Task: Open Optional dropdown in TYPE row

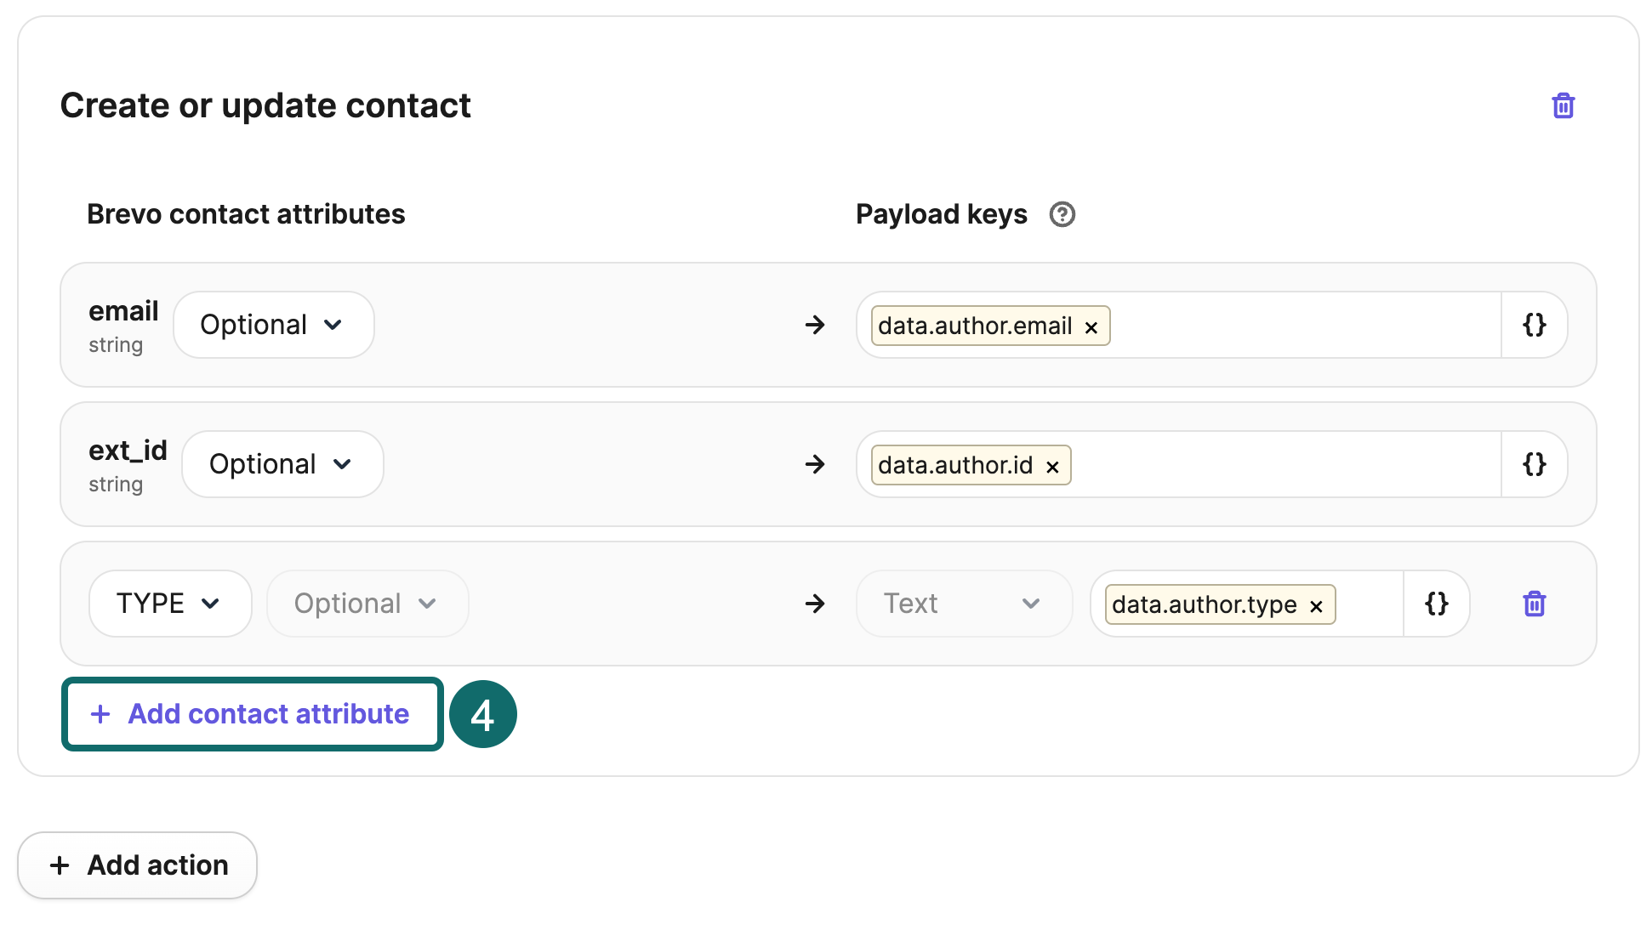Action: click(x=367, y=604)
